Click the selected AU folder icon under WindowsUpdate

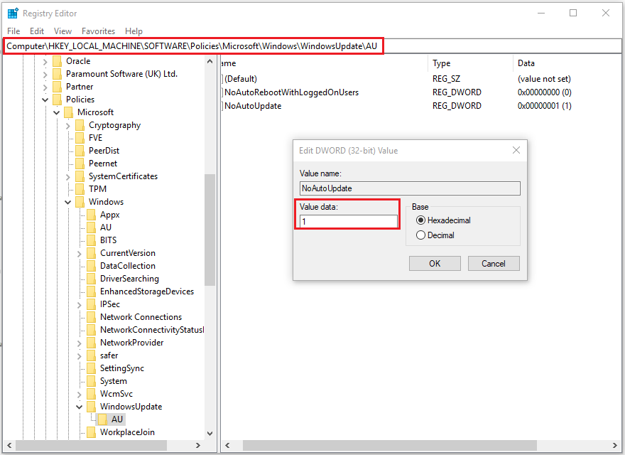click(103, 419)
